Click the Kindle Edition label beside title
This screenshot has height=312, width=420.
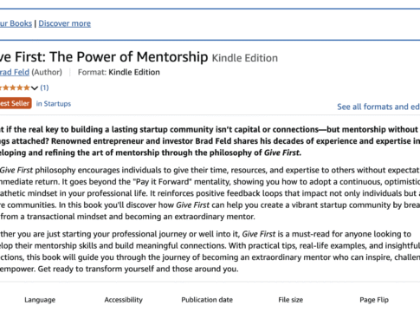coord(245,58)
